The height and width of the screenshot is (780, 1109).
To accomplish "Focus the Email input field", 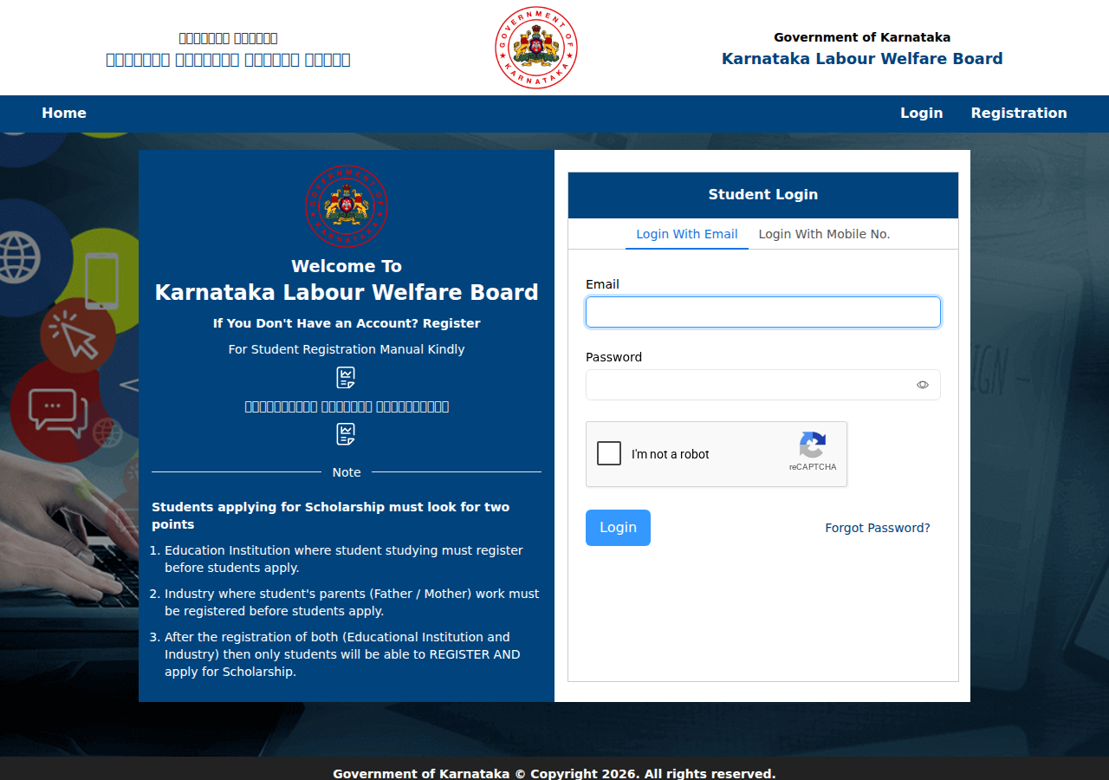I will tap(763, 312).
